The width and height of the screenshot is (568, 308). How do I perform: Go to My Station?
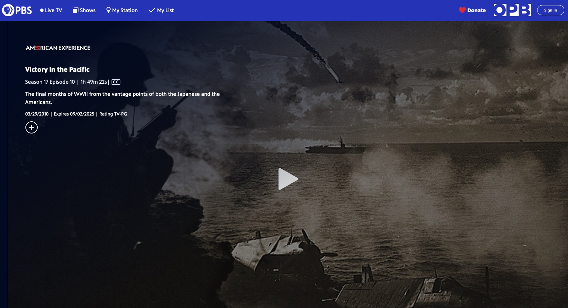122,11
